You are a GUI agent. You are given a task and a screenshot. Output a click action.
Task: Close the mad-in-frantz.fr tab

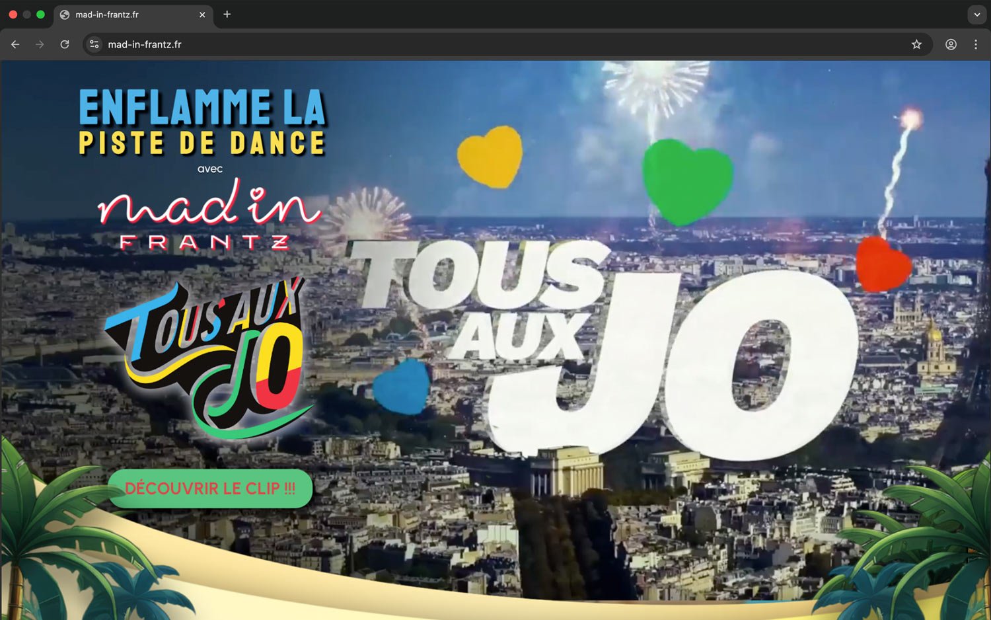click(x=202, y=15)
